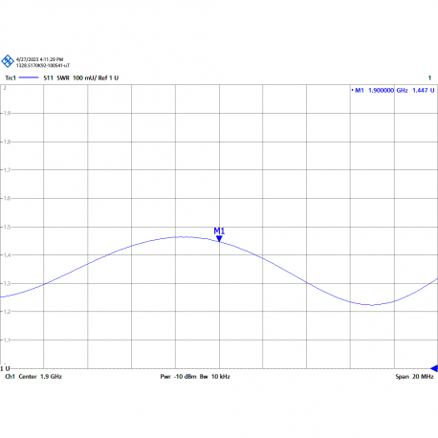Click the 1.447 U marker value

coord(424,90)
